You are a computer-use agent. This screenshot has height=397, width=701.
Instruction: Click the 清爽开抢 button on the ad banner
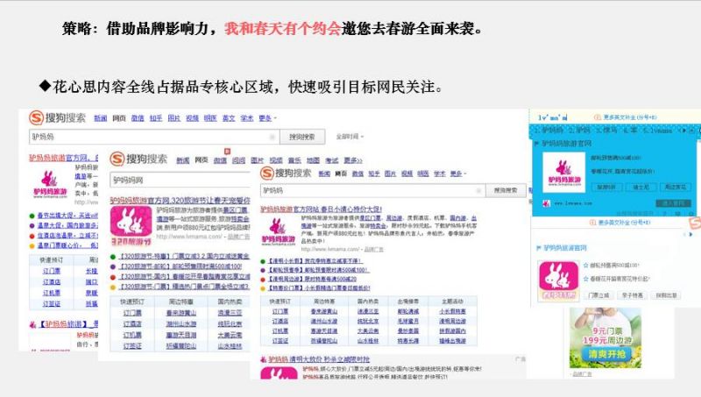(605, 354)
